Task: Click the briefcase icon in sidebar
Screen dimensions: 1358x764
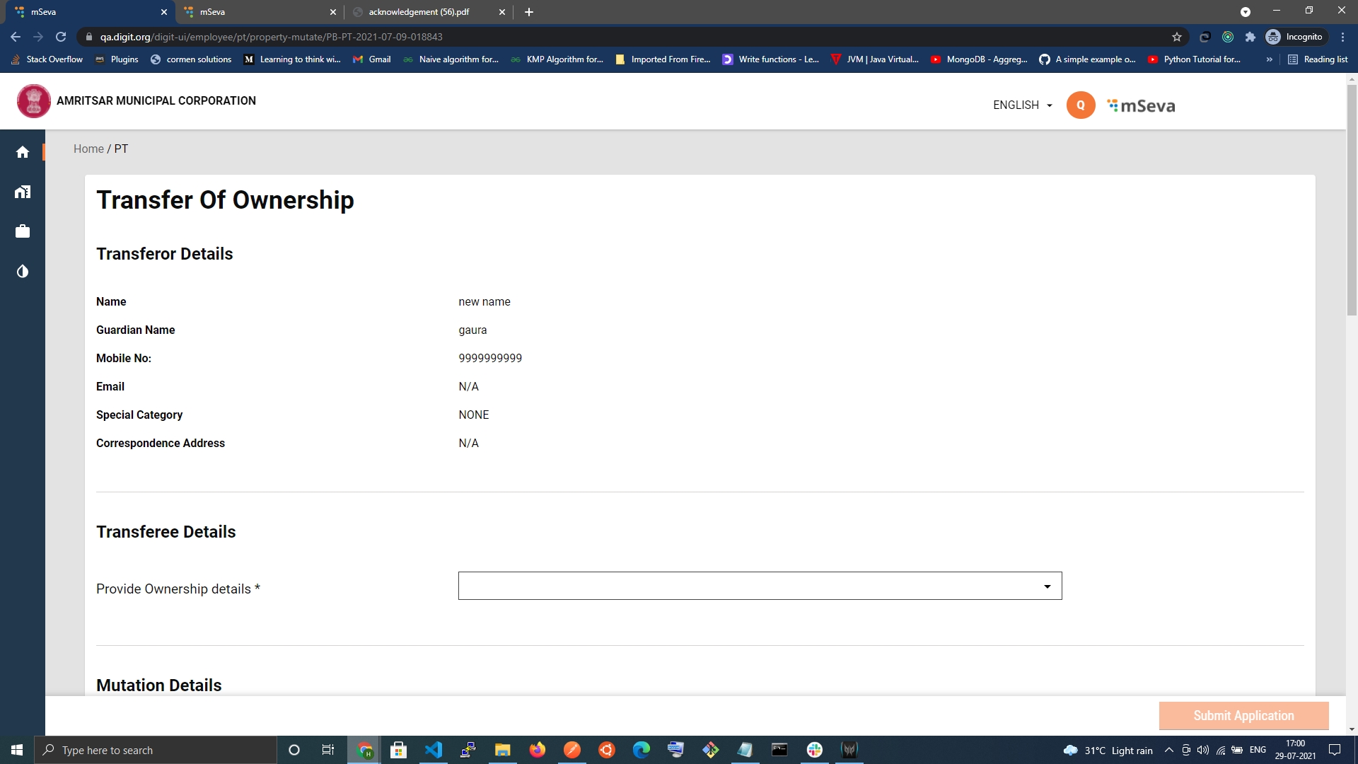Action: pos(23,231)
